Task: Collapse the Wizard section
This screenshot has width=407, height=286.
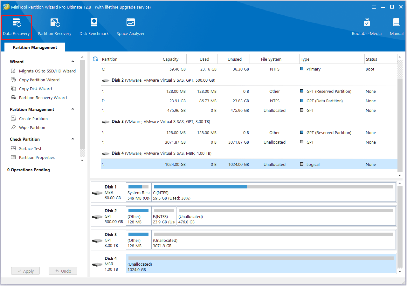Action: pyautogui.click(x=73, y=62)
